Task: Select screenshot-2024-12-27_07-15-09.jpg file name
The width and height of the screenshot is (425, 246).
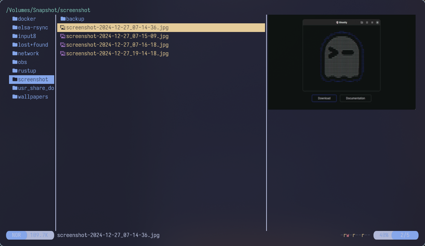Action: tap(117, 36)
